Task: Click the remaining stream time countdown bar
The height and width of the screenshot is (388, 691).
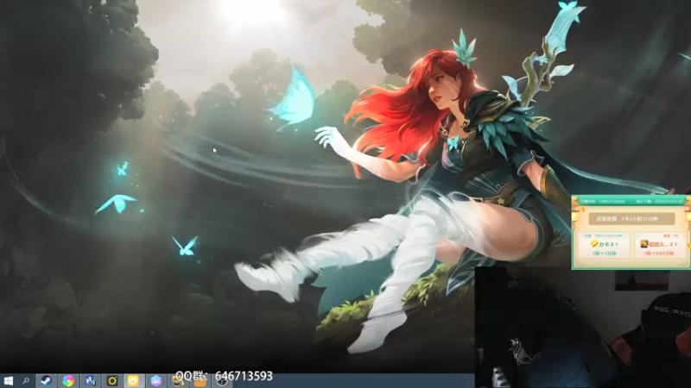Action: point(631,219)
